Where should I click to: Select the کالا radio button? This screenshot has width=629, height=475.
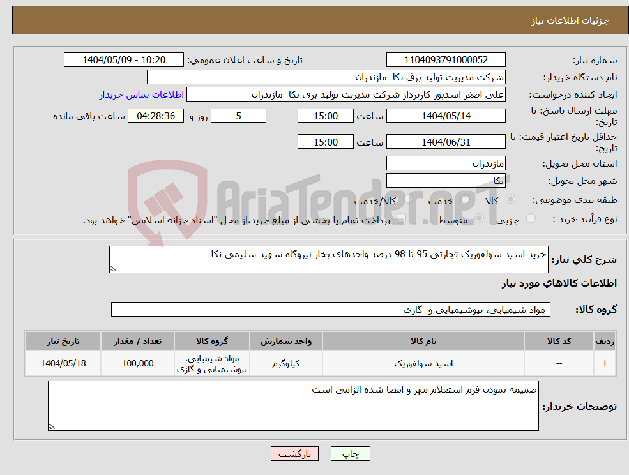click(511, 199)
